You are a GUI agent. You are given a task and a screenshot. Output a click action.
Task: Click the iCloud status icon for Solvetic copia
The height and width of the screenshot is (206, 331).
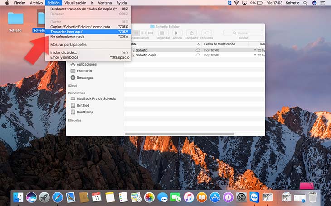pyautogui.click(x=198, y=55)
